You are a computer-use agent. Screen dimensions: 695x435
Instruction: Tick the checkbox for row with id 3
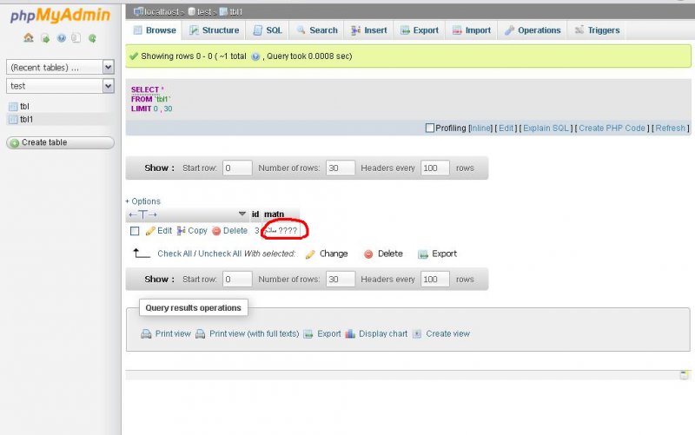click(x=135, y=231)
